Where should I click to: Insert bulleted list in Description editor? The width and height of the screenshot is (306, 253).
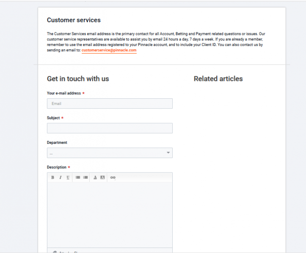coord(78,178)
